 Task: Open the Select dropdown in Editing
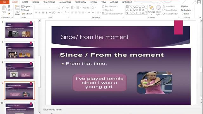186,14
